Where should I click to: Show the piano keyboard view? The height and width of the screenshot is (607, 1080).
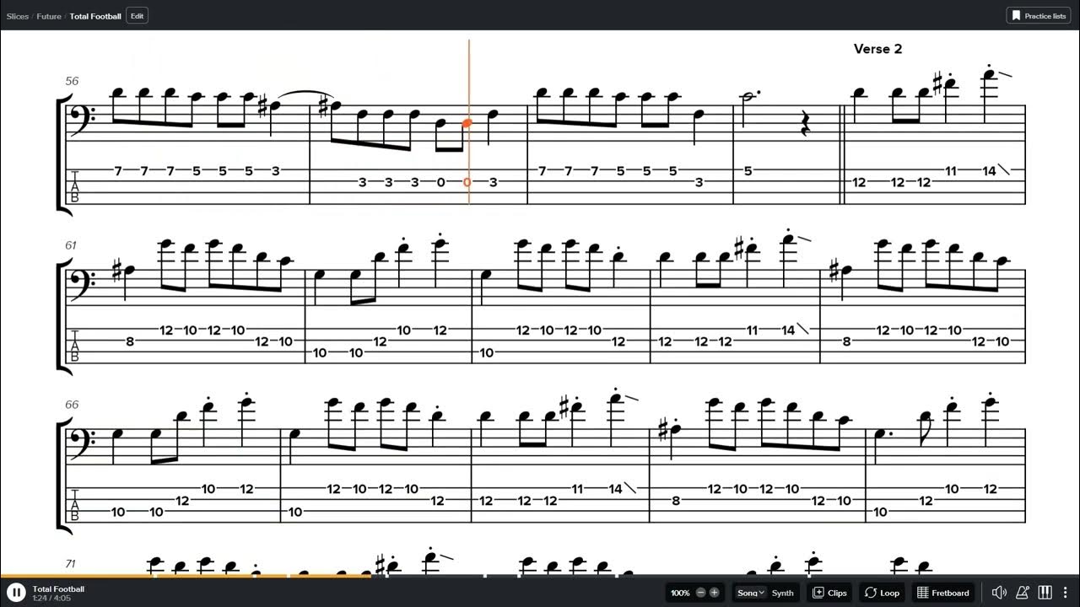point(1045,593)
